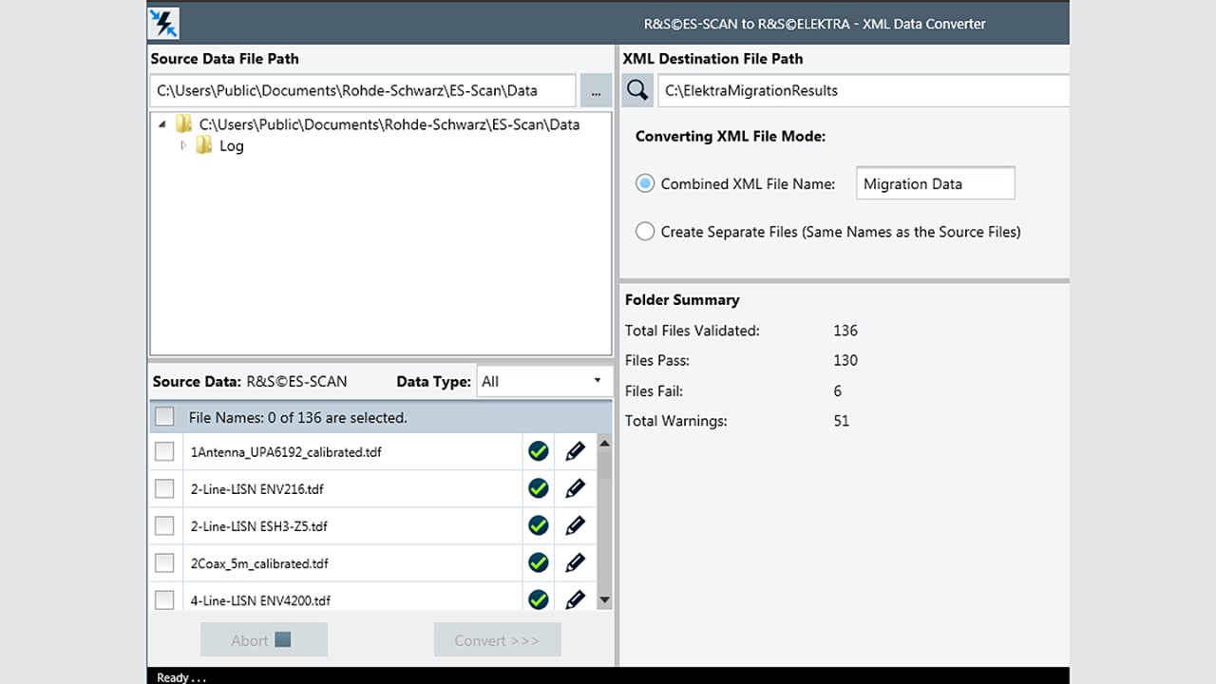Click file name 1Antenna_UPA6192_calibrated.tdf
The height and width of the screenshot is (684, 1216).
click(x=286, y=452)
